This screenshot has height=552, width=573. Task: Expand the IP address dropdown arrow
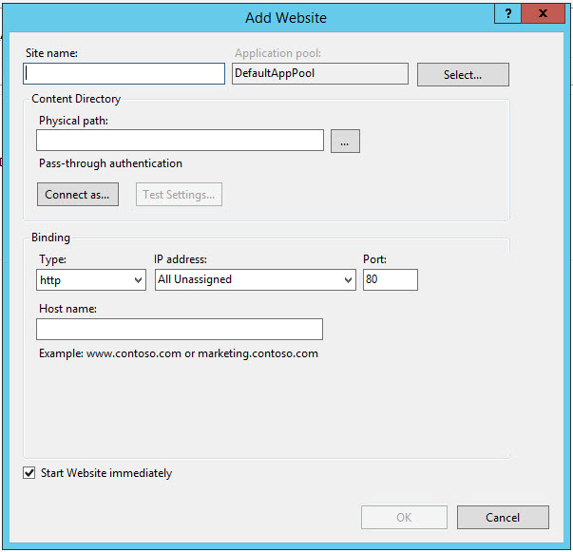tap(348, 280)
